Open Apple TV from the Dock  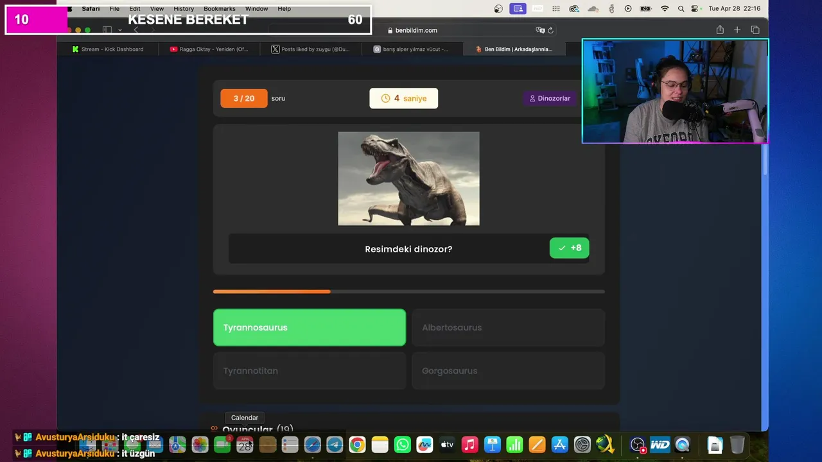[x=447, y=445]
